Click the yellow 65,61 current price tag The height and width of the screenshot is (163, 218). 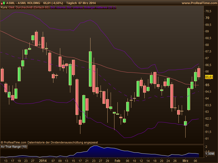coord(209,77)
